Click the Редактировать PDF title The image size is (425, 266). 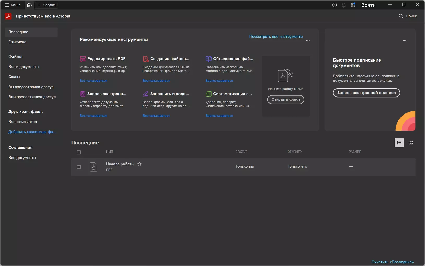106,59
